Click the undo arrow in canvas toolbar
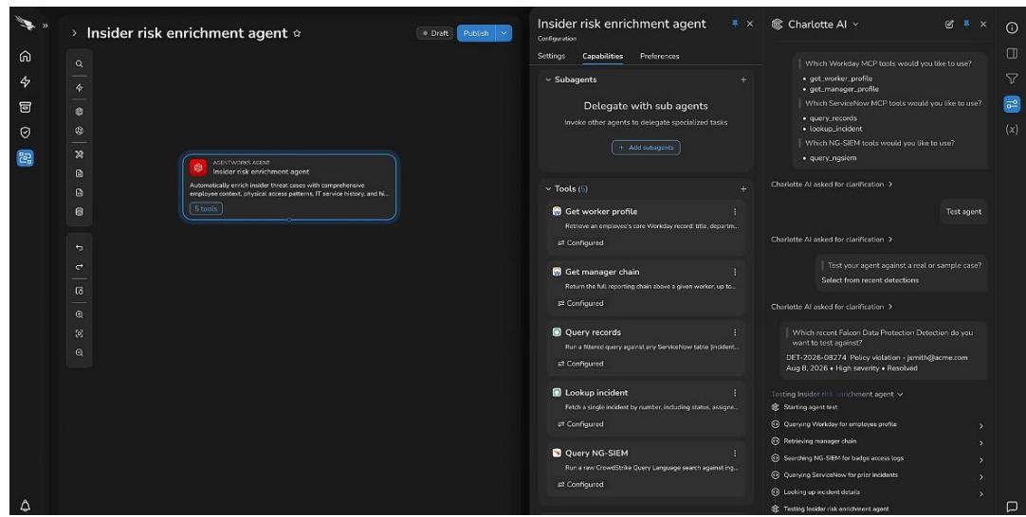Viewport: 1026px width, 517px height. [x=79, y=248]
